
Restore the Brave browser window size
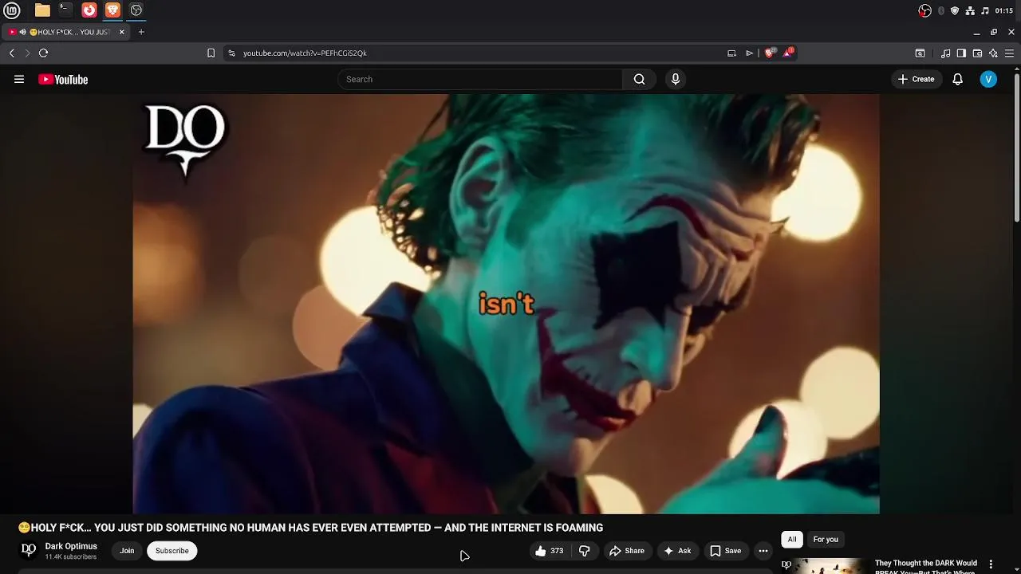coord(994,32)
